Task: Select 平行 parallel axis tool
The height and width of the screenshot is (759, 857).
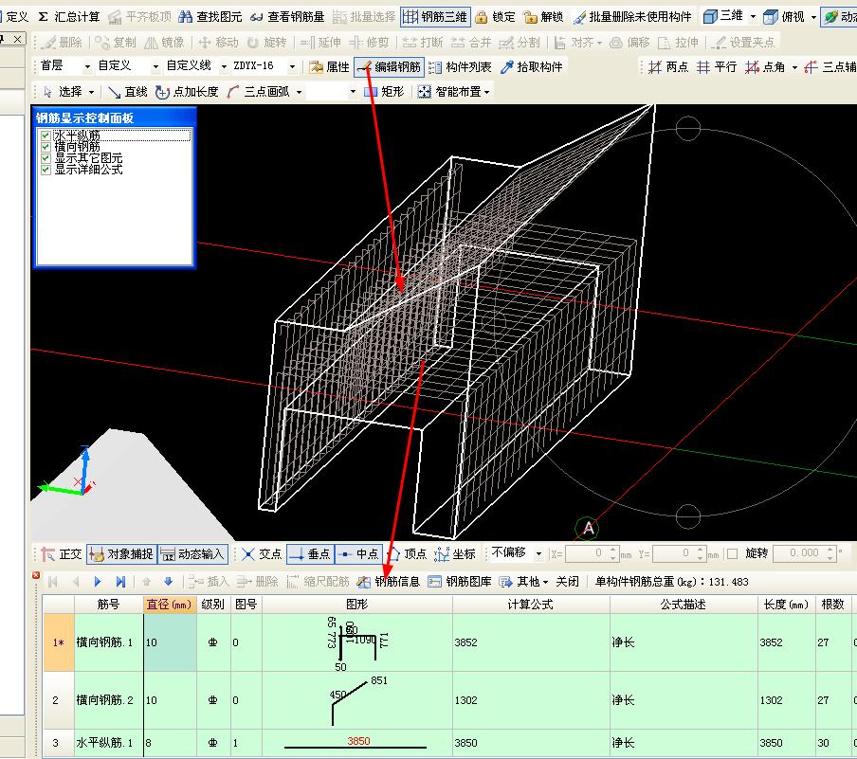Action: click(x=717, y=66)
